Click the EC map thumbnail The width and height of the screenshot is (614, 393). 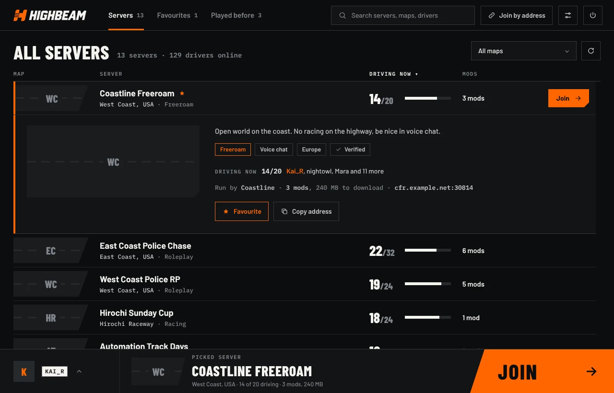50,251
